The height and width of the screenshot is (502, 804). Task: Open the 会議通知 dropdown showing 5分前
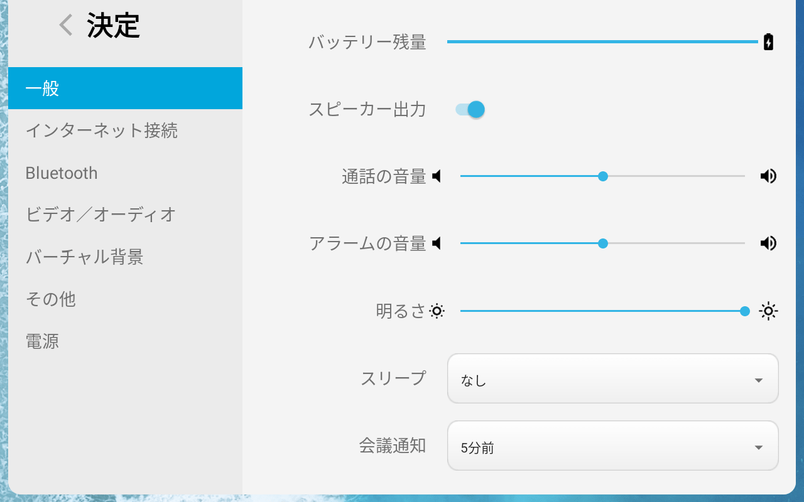612,446
